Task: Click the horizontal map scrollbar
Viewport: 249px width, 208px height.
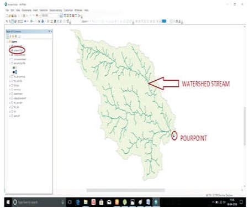Action: pyautogui.click(x=126, y=190)
